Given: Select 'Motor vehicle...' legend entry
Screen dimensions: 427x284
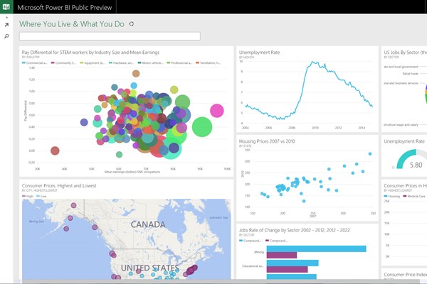Looking at the screenshot, I should [150, 62].
